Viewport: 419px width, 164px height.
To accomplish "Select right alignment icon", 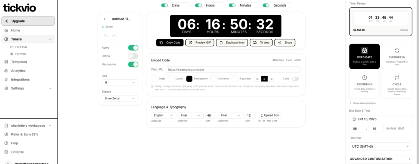I will point(271,79).
